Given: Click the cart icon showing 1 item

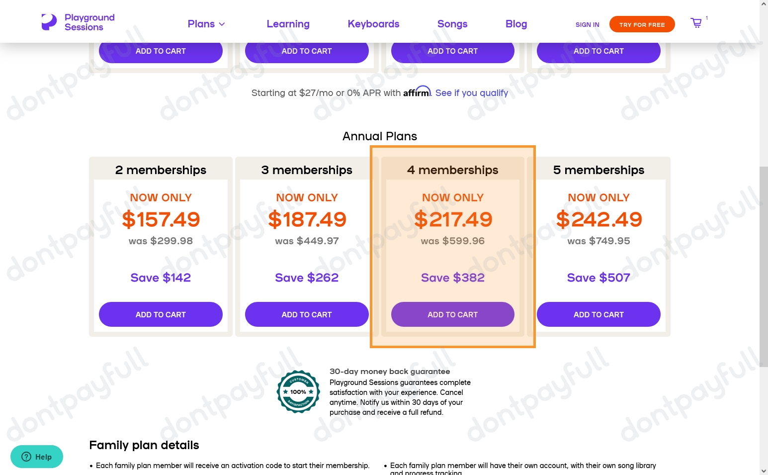Looking at the screenshot, I should point(696,23).
